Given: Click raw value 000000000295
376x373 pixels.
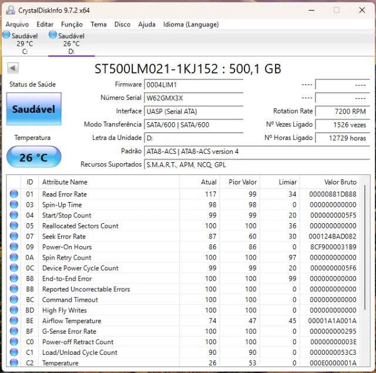Looking at the screenshot, I should [333, 331].
